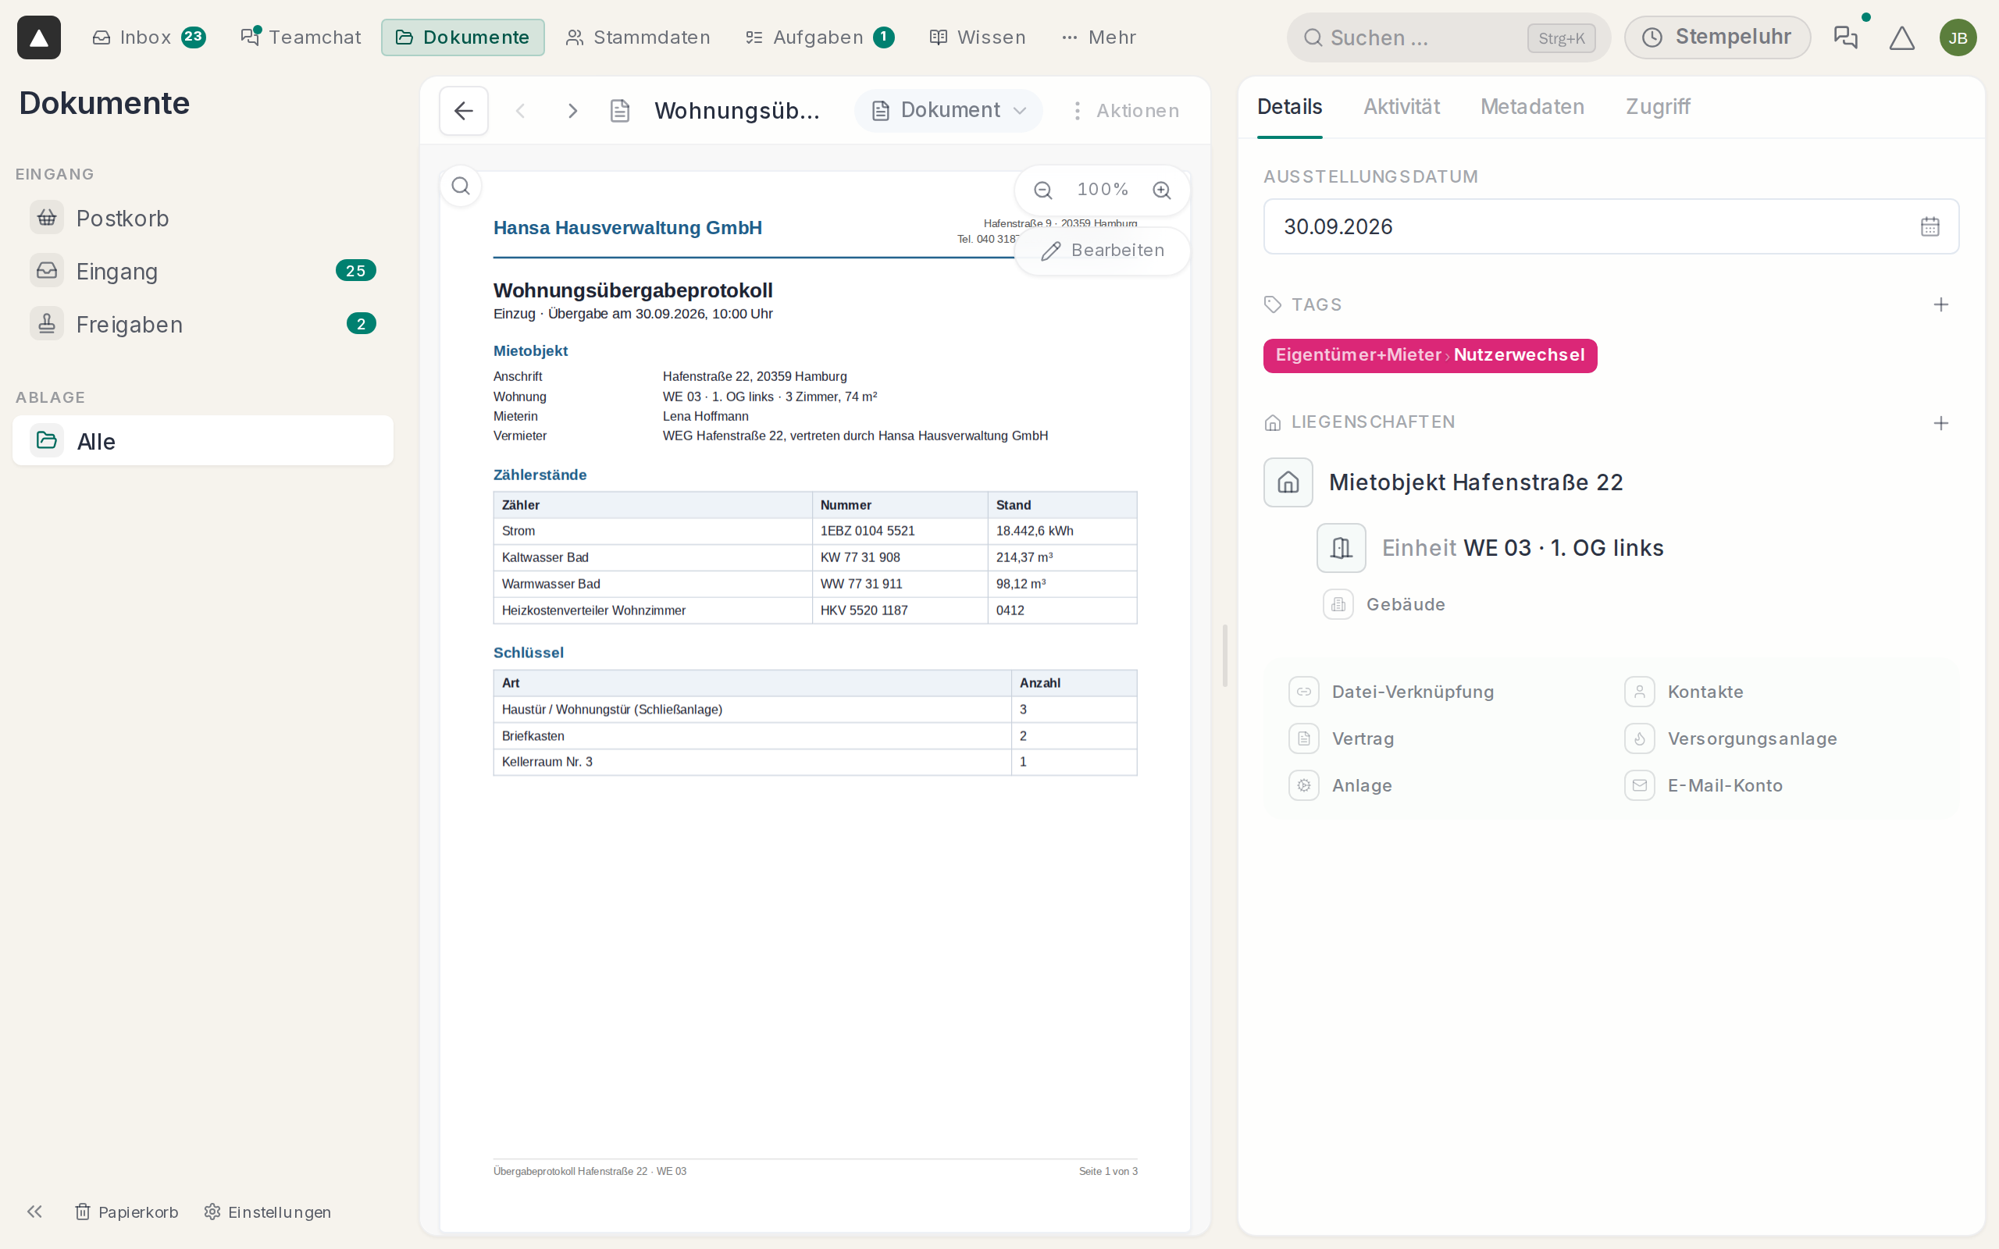
Task: Go back with the left arrow button
Action: tap(463, 111)
